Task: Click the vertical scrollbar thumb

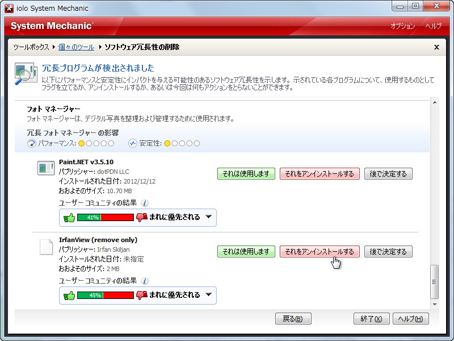Action: [434, 281]
